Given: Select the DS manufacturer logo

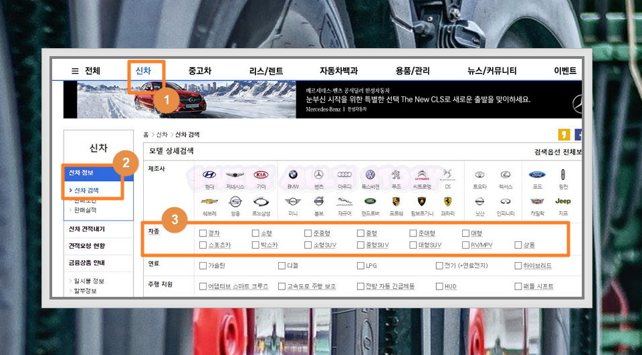Looking at the screenshot, I should point(447,175).
